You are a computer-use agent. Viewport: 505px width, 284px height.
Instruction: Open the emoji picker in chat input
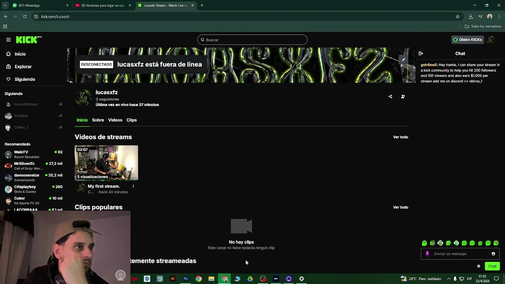[493, 254]
